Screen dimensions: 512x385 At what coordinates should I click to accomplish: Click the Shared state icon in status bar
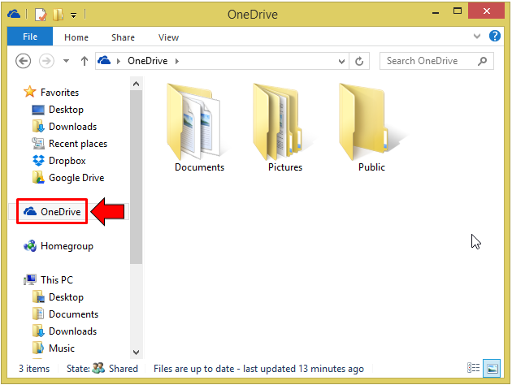(98, 368)
